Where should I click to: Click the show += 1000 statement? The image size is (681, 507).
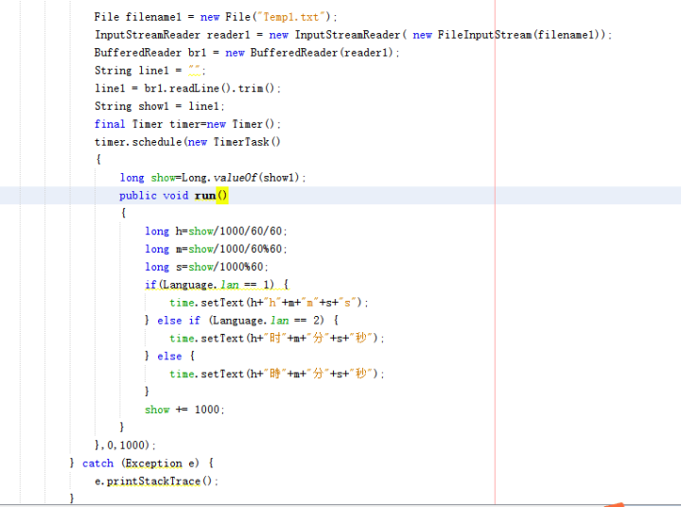point(184,410)
